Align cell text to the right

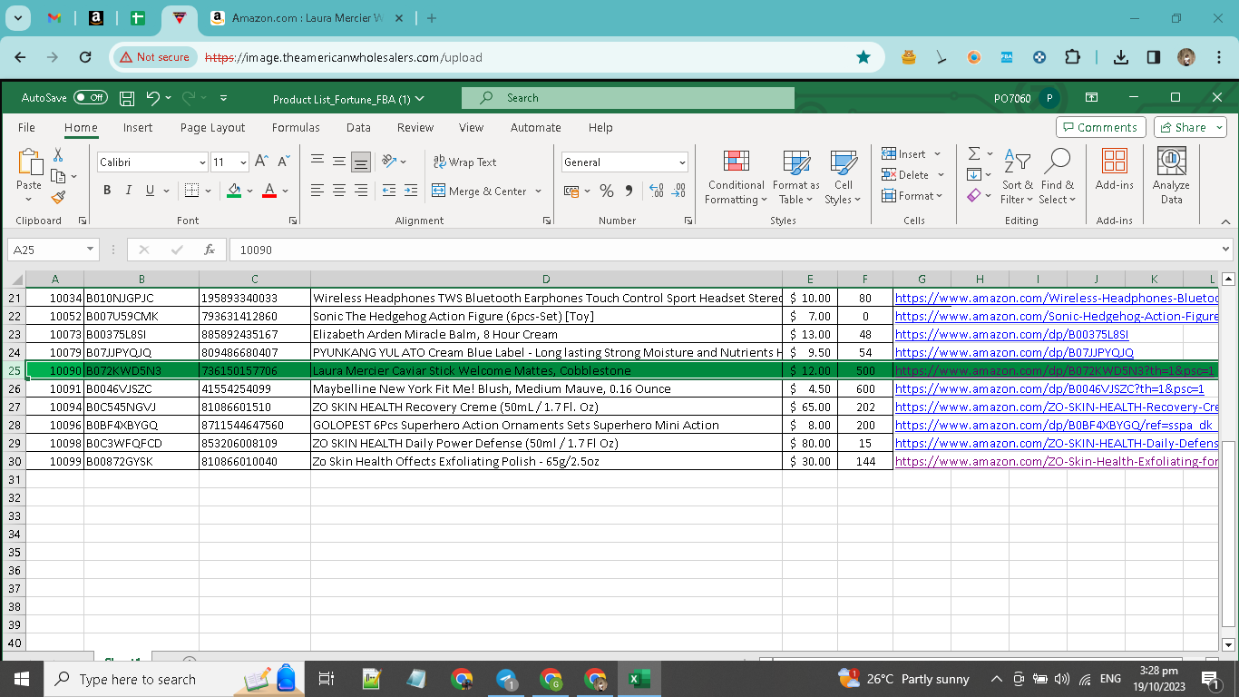(x=361, y=191)
